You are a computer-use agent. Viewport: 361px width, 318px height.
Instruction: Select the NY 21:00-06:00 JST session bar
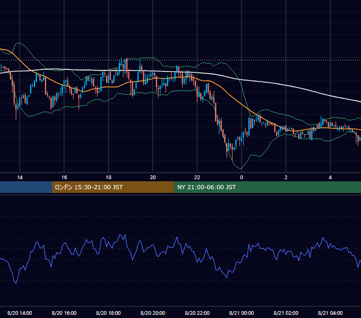[x=267, y=187]
